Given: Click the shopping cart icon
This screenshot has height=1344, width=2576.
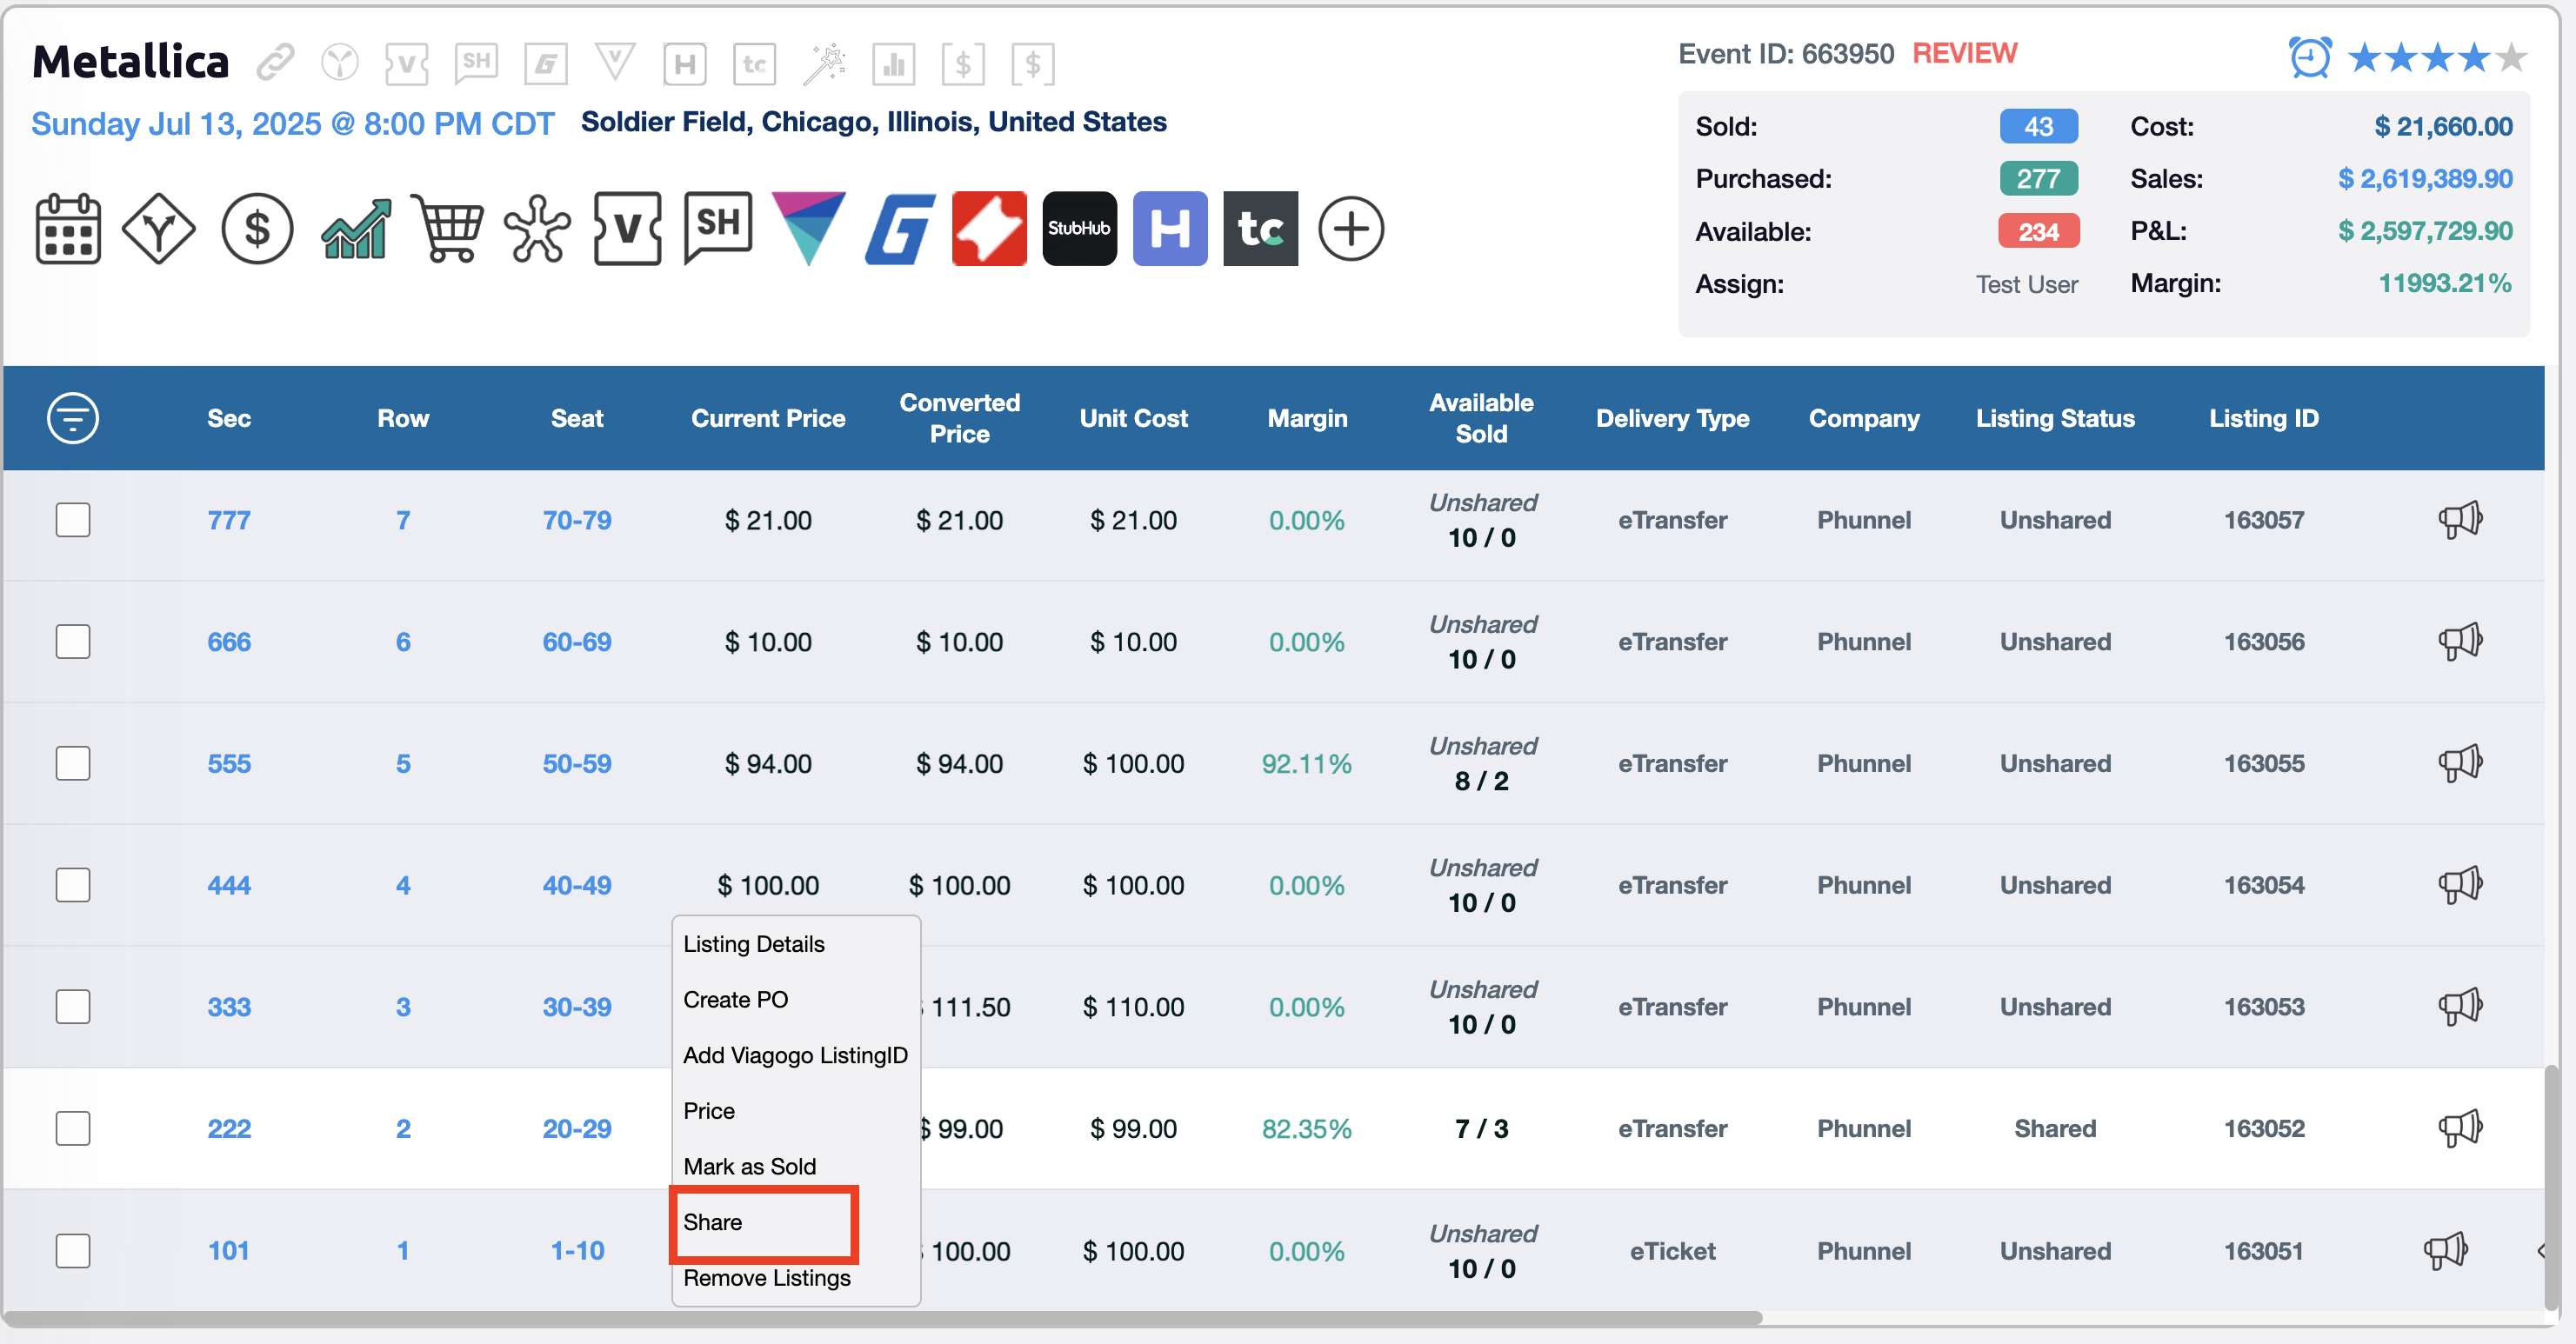Looking at the screenshot, I should pos(447,229).
